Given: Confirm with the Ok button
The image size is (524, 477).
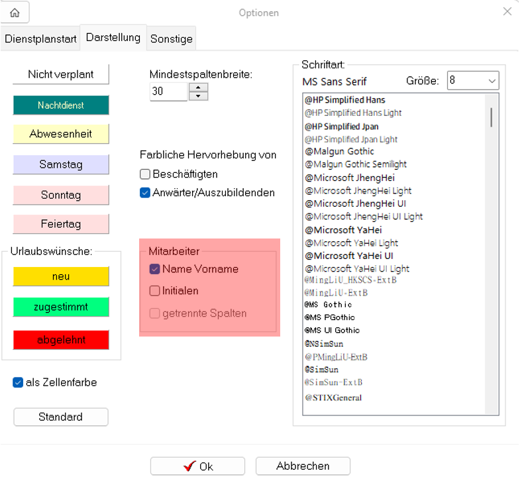Looking at the screenshot, I should click(x=197, y=466).
